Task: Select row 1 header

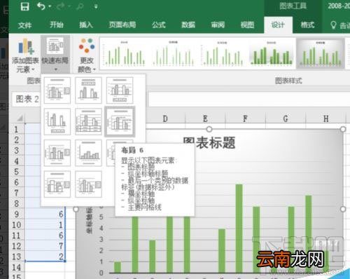Action: pos(16,129)
